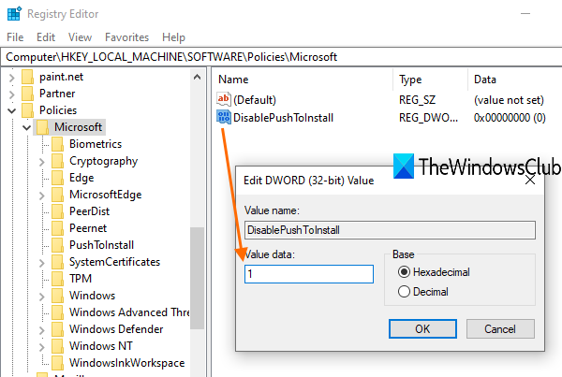Click the "0x00000000 (0)" data cell
The image size is (562, 377).
point(510,118)
